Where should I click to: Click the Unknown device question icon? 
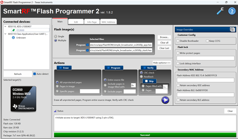pyautogui.click(x=13, y=38)
